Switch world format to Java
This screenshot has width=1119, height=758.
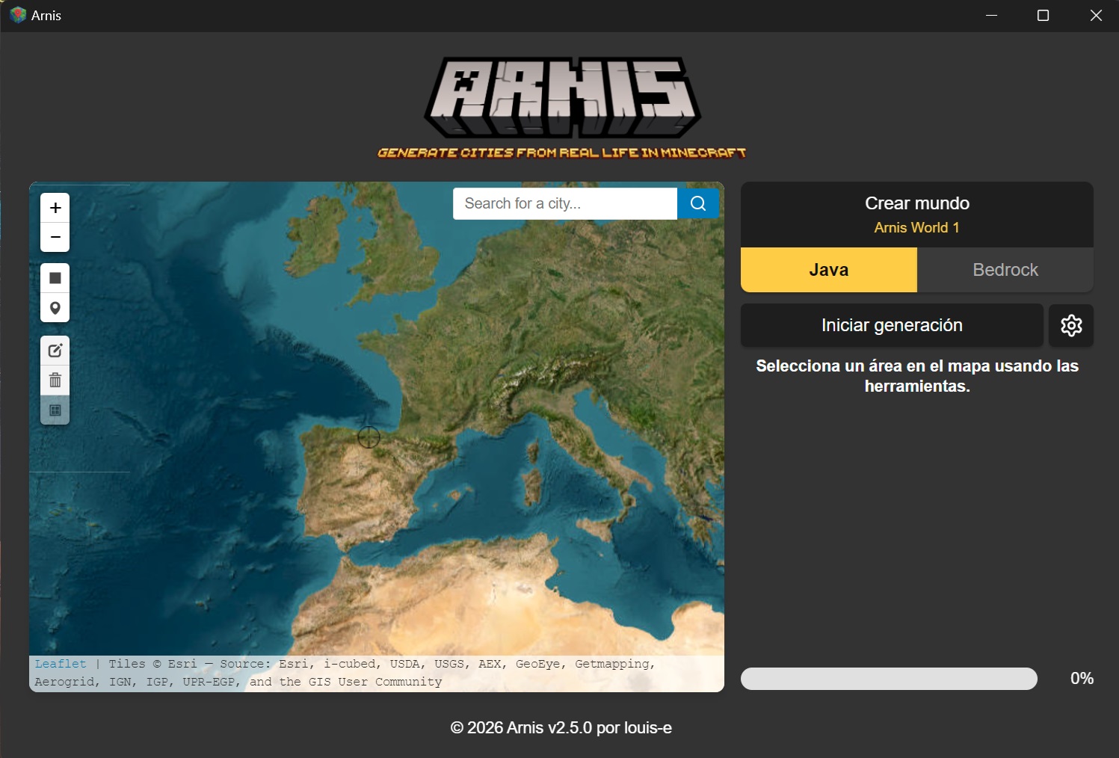828,270
